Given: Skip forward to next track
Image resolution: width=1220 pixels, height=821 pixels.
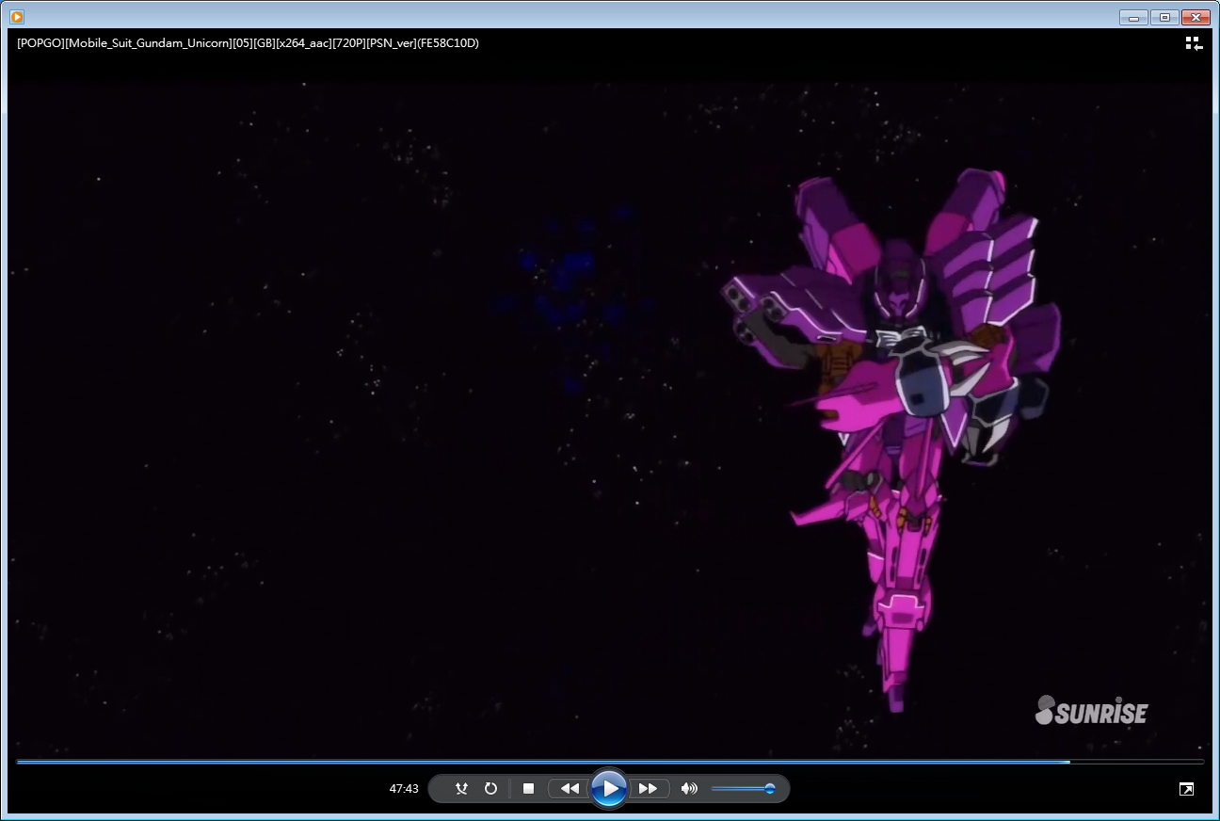Looking at the screenshot, I should [649, 789].
